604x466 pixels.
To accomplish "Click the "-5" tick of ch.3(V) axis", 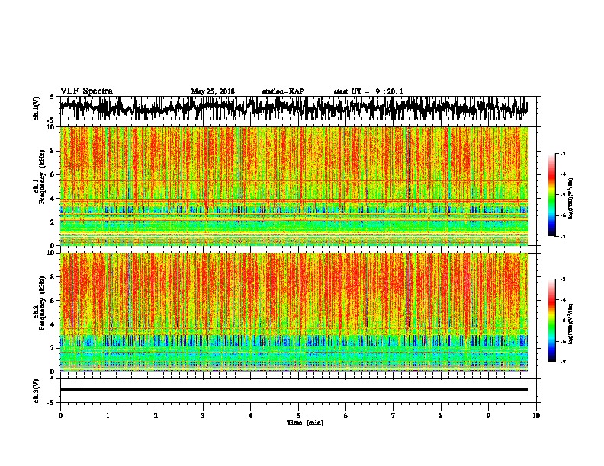I will (x=51, y=403).
